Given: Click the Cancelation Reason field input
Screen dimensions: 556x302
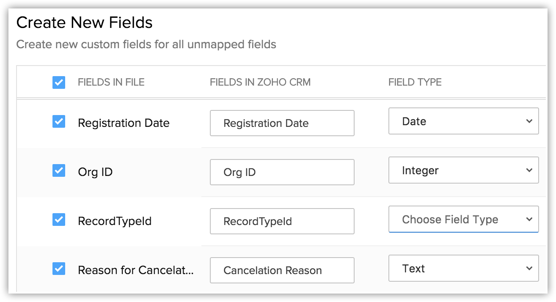Looking at the screenshot, I should pyautogui.click(x=282, y=271).
